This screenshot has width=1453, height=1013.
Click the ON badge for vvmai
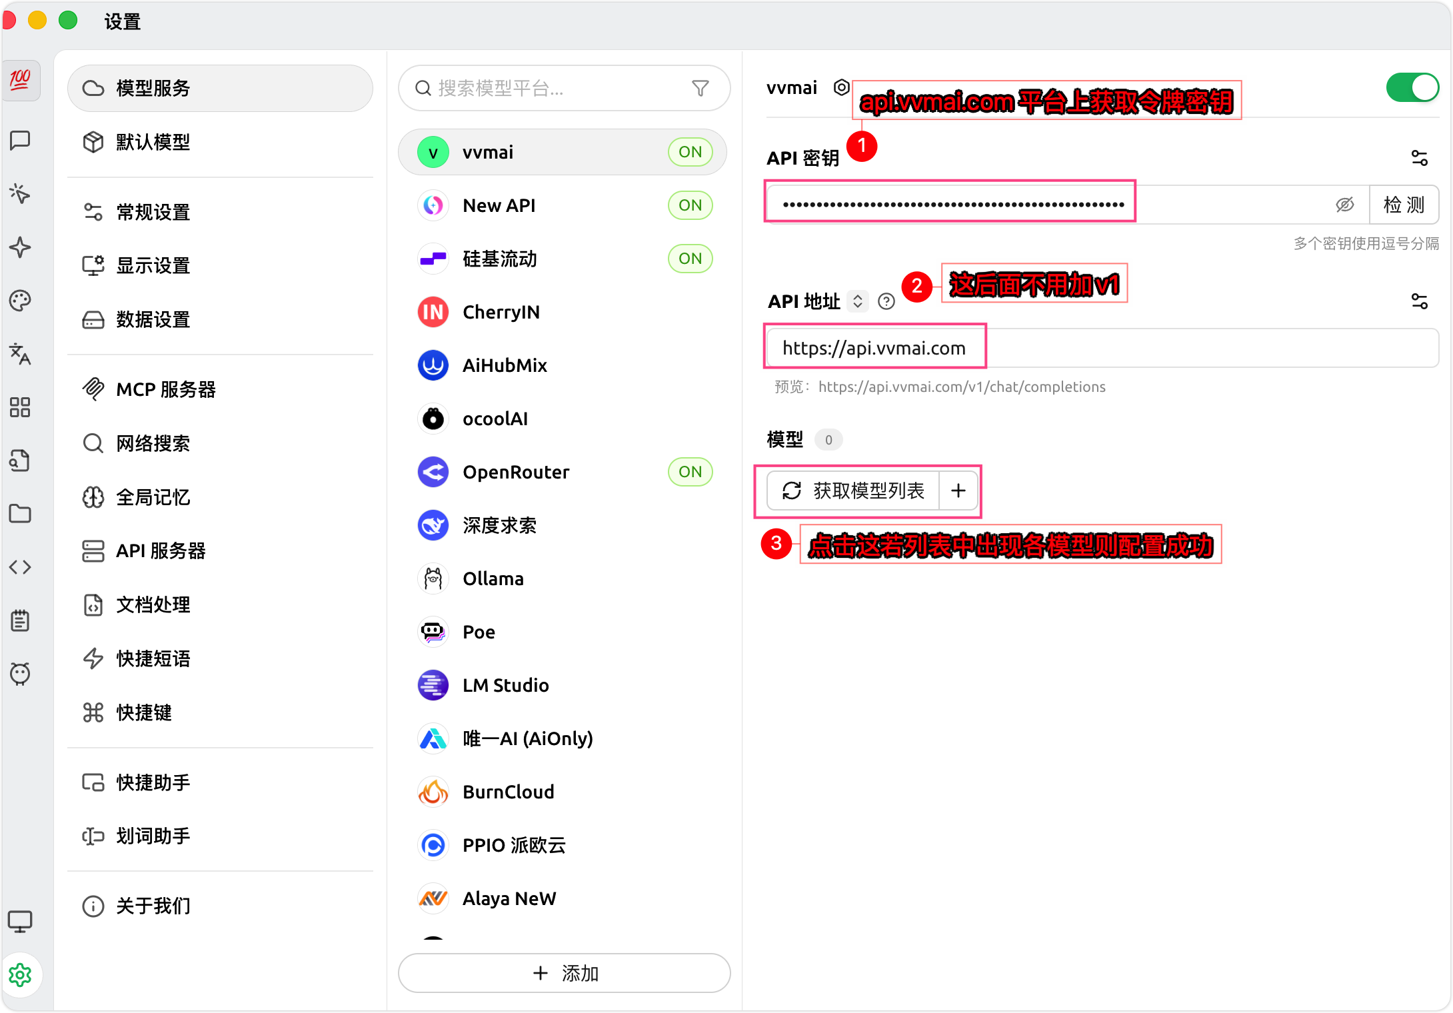point(691,152)
